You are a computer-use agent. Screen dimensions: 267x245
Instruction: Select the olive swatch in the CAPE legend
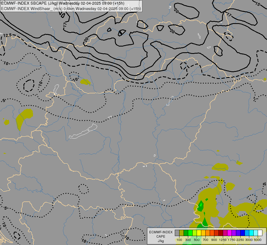pos(182,233)
